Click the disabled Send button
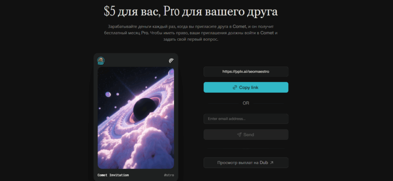 246,134
